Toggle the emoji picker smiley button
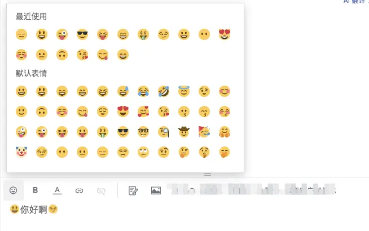This screenshot has height=231, width=369. [x=13, y=190]
